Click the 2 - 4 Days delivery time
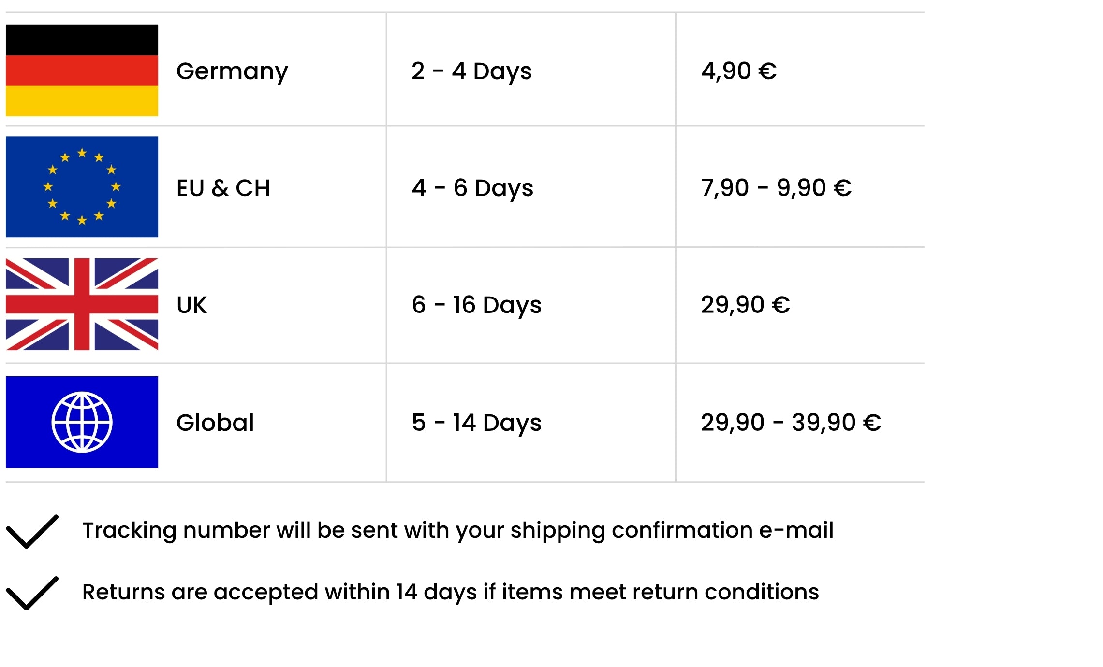The height and width of the screenshot is (667, 1103). click(x=471, y=71)
